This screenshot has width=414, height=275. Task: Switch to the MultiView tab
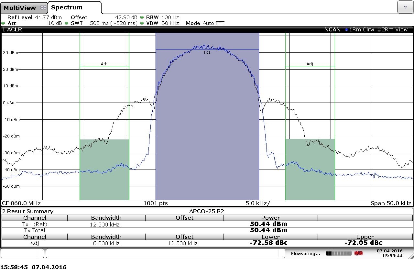click(x=24, y=8)
